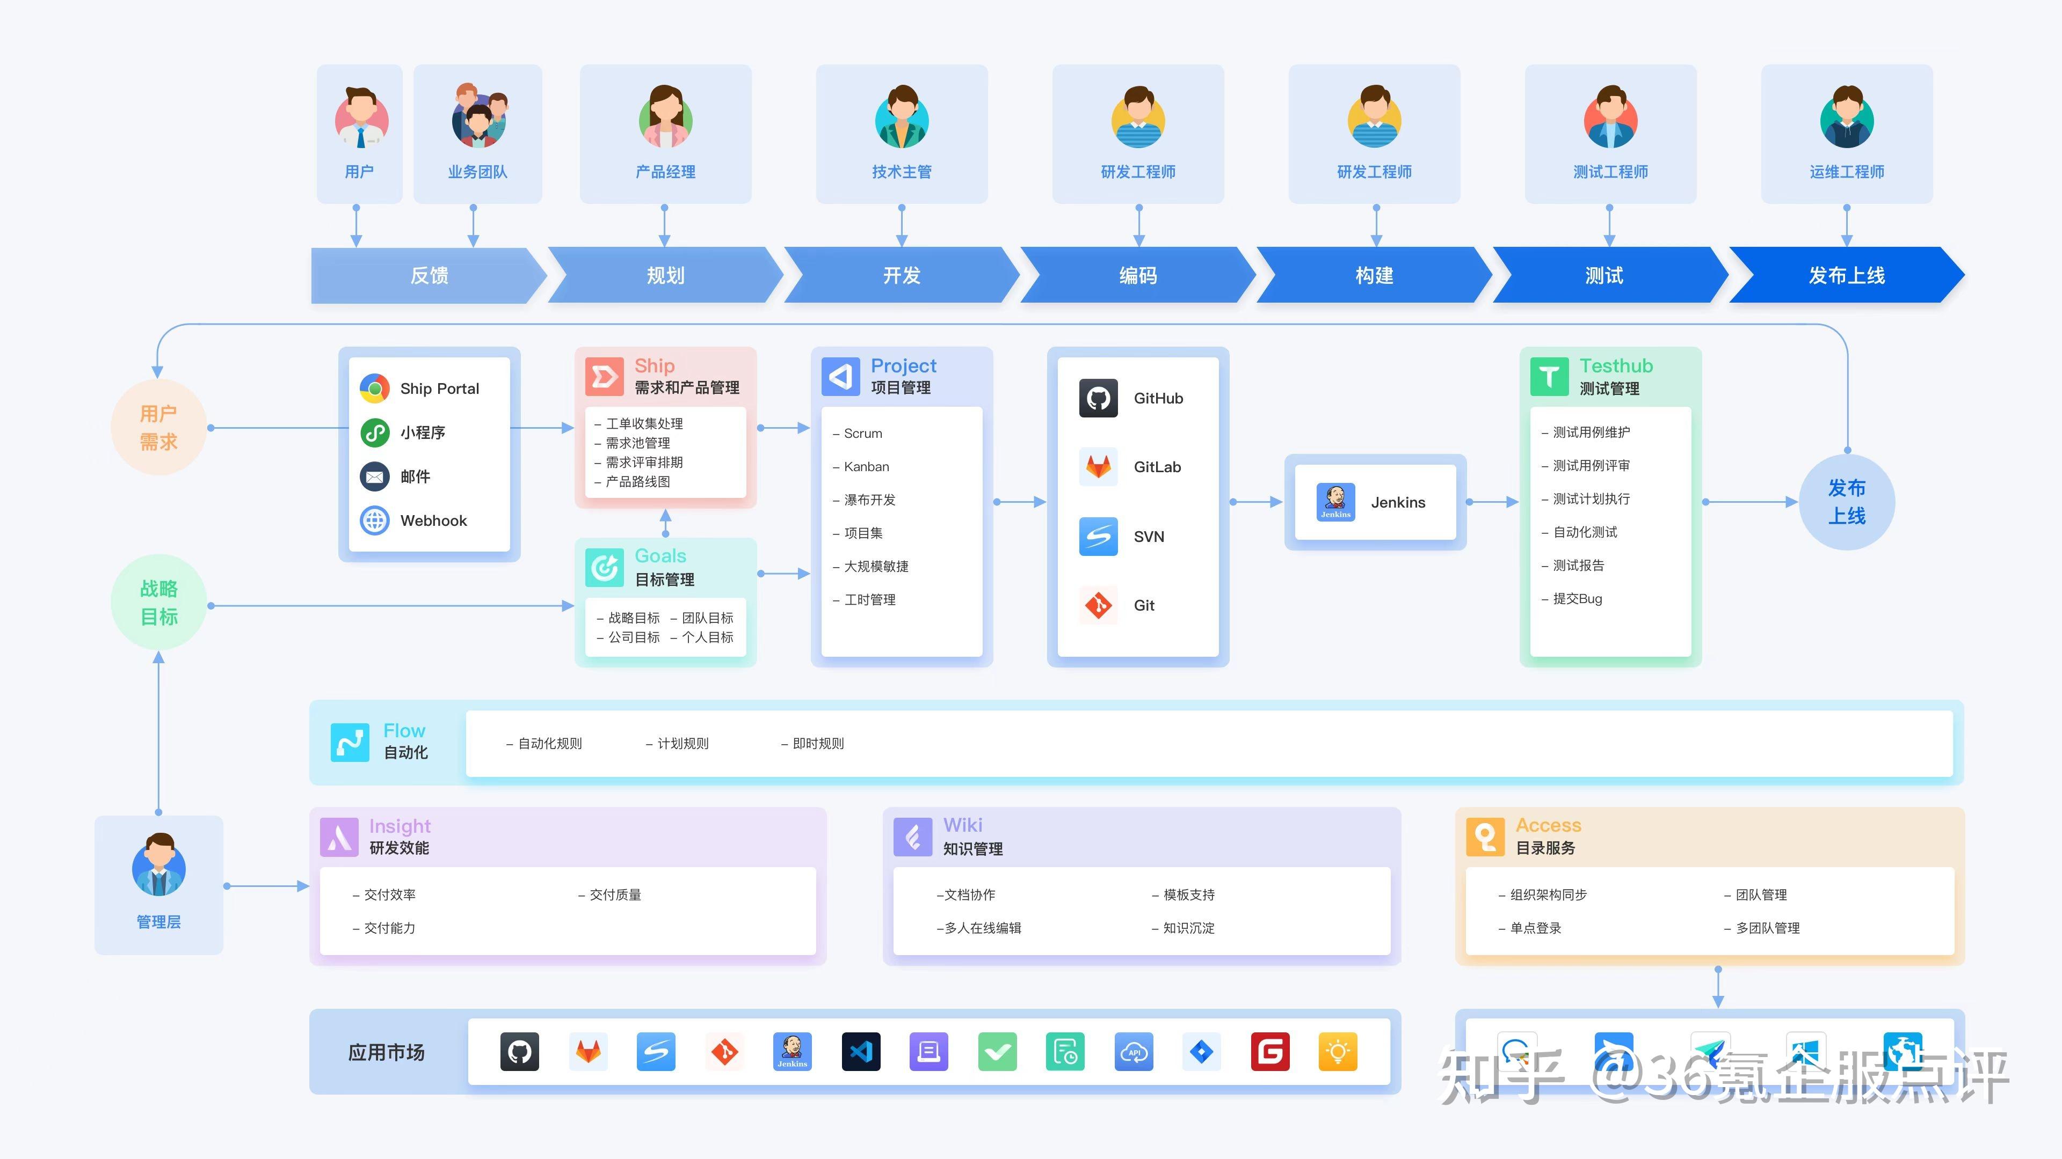Image resolution: width=2062 pixels, height=1159 pixels.
Task: Click the 发布上线 circle node
Action: pos(1847,502)
